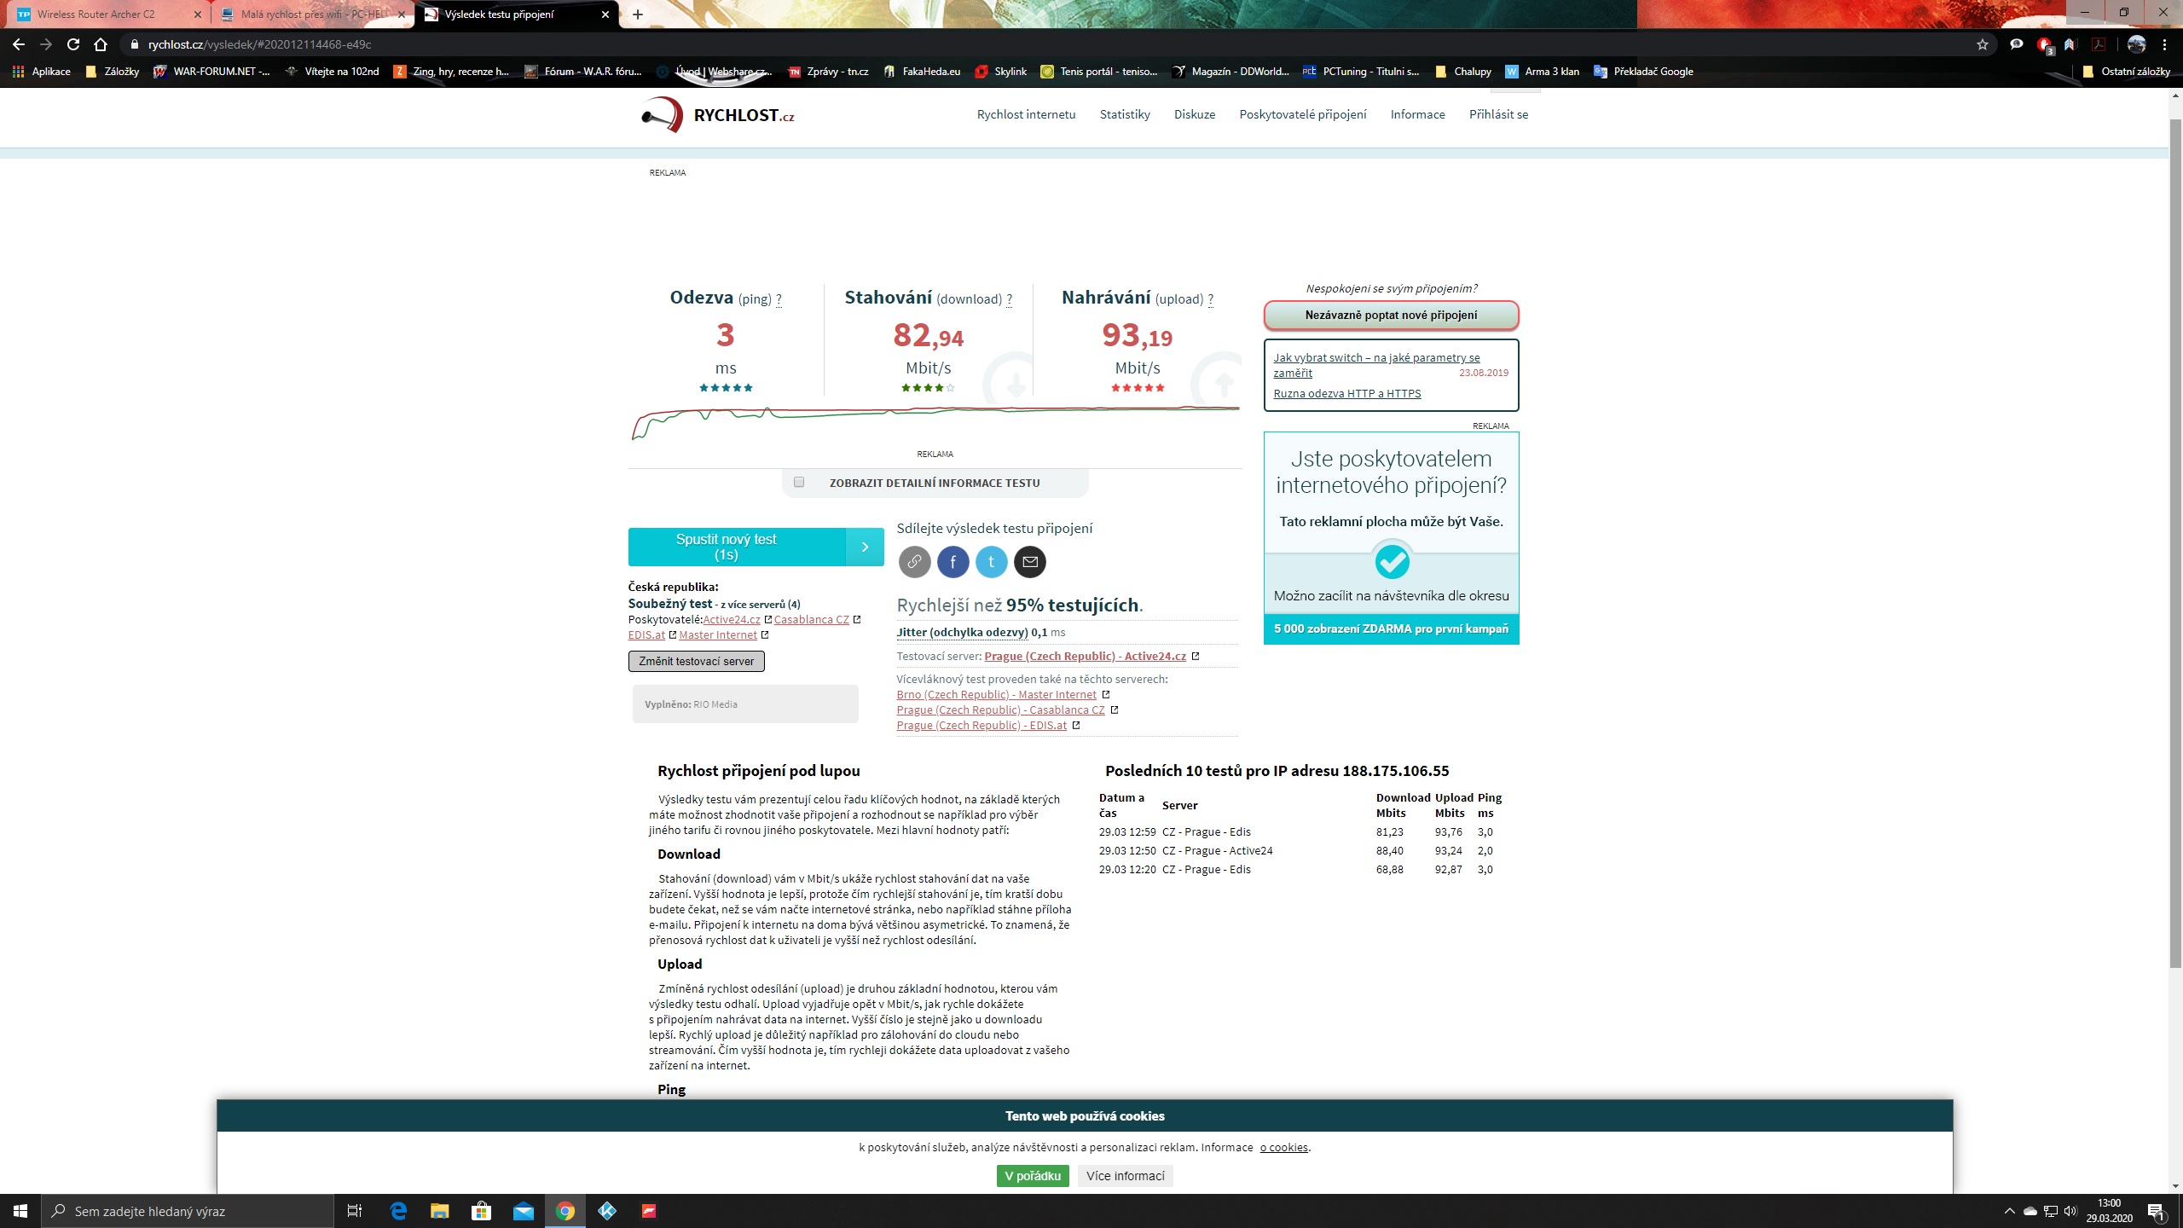Click 'Změnit testovací server' button
The image size is (2183, 1228).
coord(696,661)
